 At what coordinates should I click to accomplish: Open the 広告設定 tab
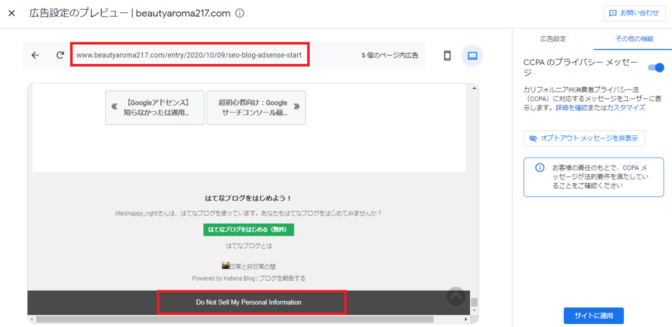(553, 39)
